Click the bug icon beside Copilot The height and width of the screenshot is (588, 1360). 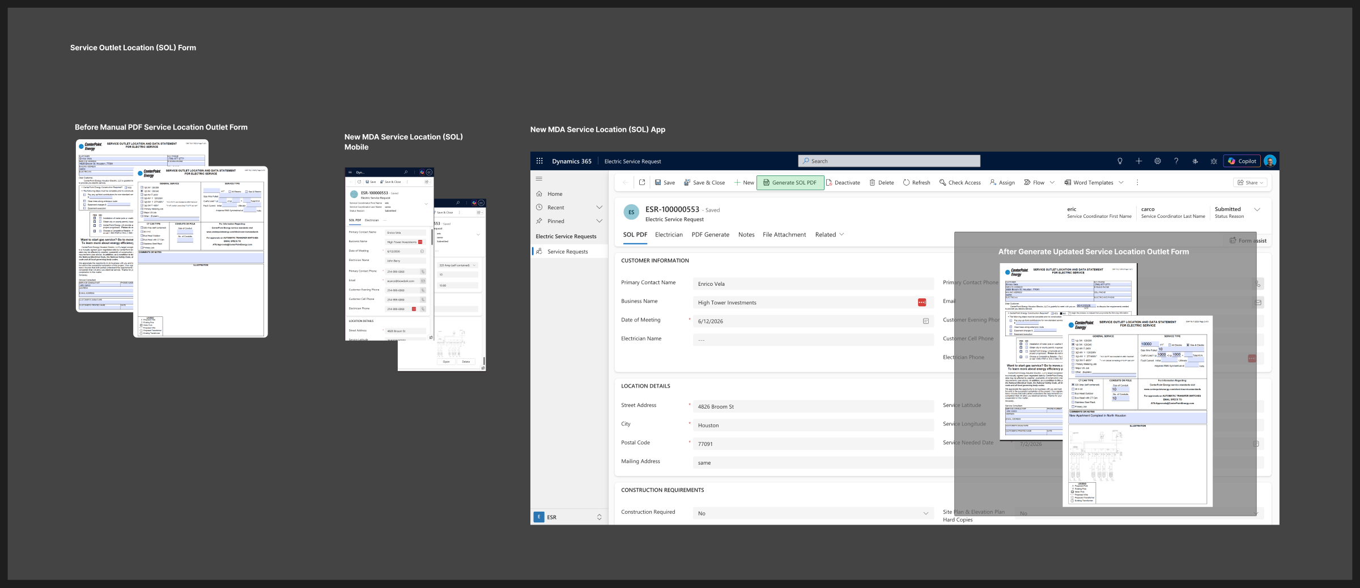click(x=1214, y=161)
